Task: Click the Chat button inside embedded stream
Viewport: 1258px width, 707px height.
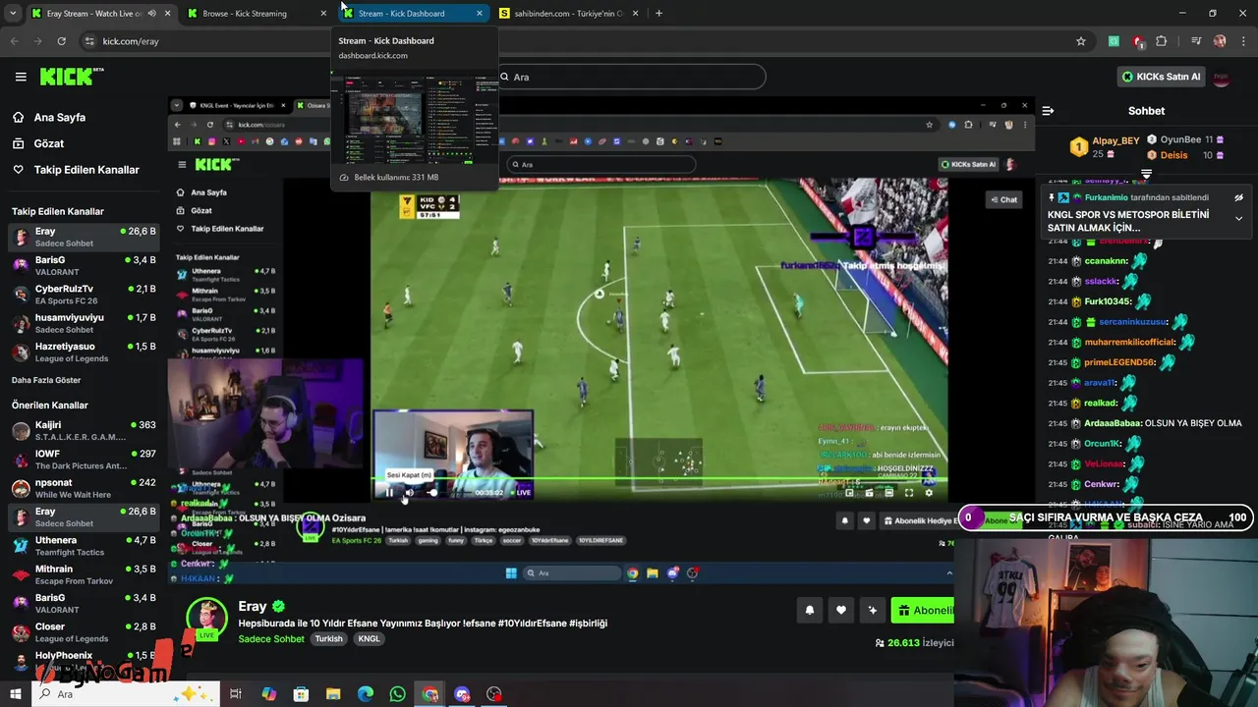Action: coord(1004,199)
